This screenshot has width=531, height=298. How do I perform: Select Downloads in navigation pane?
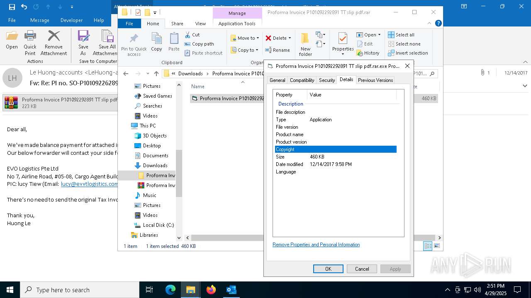click(151, 166)
